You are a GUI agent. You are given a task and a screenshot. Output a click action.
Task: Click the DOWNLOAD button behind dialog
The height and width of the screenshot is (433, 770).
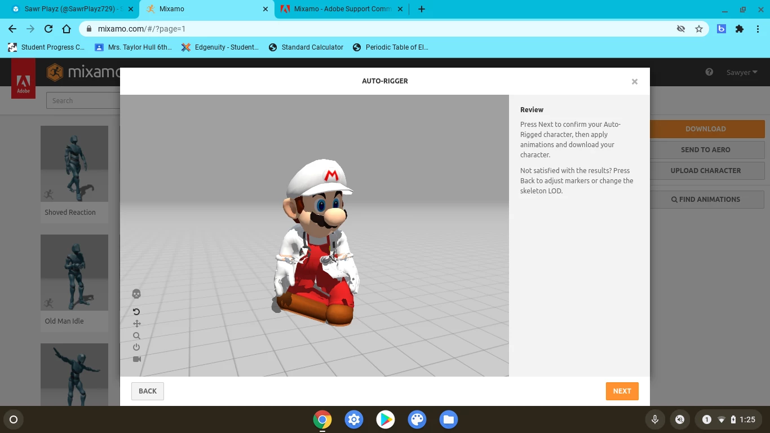coord(707,129)
